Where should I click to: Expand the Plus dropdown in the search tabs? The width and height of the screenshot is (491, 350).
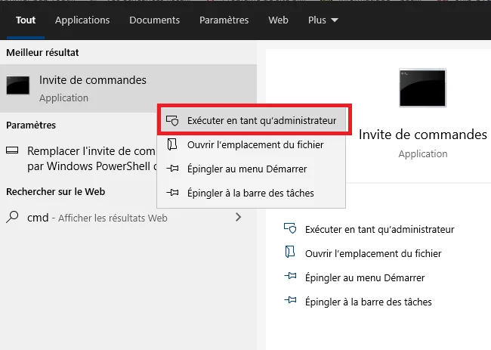tap(323, 20)
